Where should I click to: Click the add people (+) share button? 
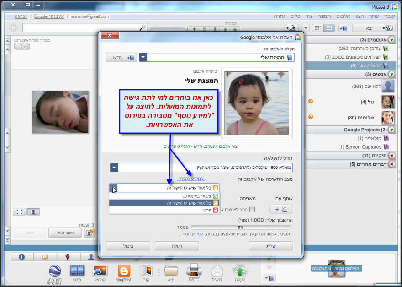coord(281,209)
